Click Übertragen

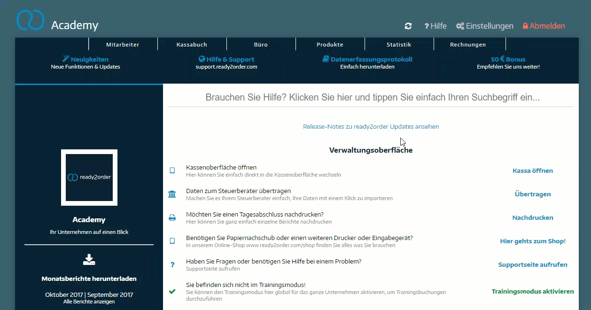[x=533, y=194]
